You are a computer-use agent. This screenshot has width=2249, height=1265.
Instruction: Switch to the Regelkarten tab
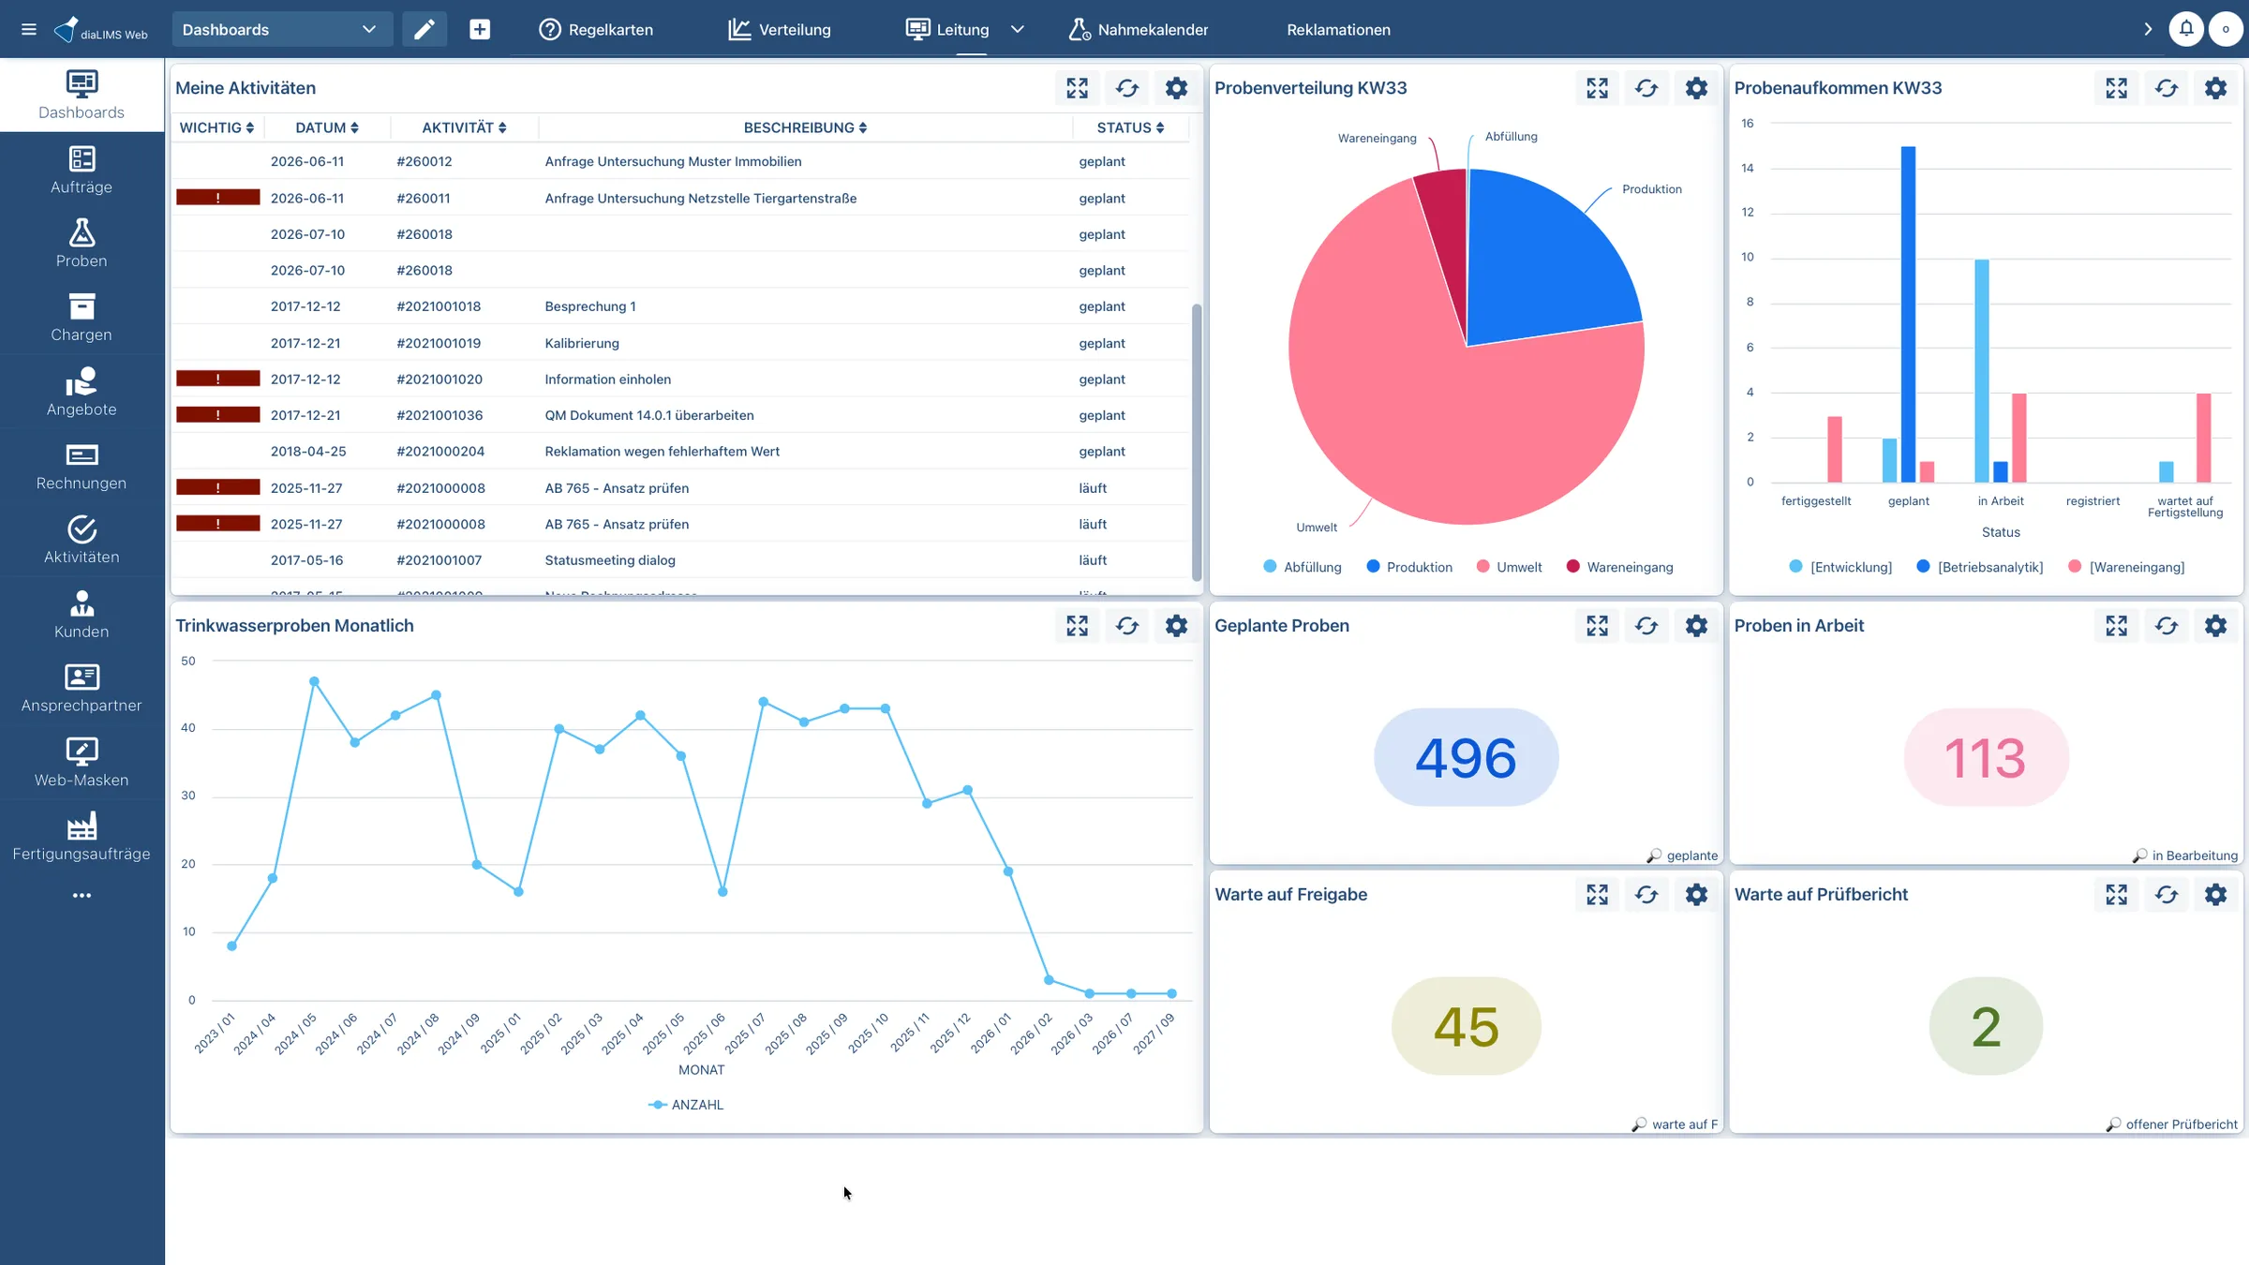coord(596,29)
